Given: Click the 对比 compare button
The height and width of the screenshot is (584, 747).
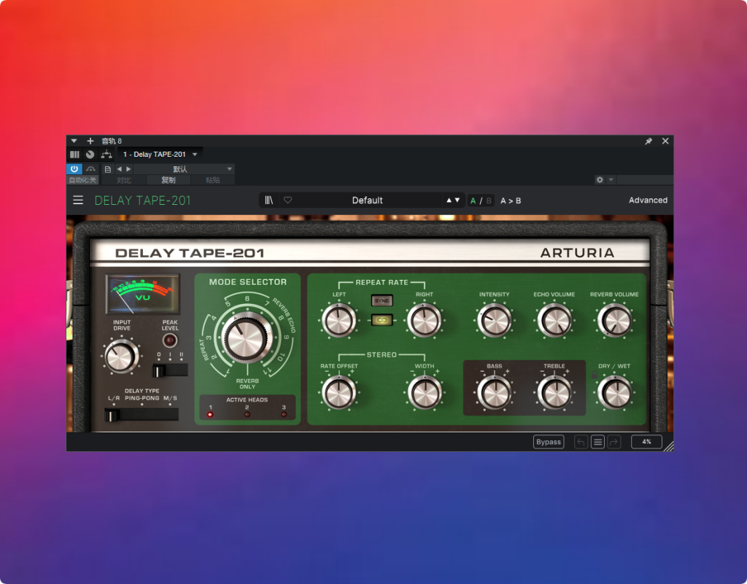Looking at the screenshot, I should (x=123, y=180).
